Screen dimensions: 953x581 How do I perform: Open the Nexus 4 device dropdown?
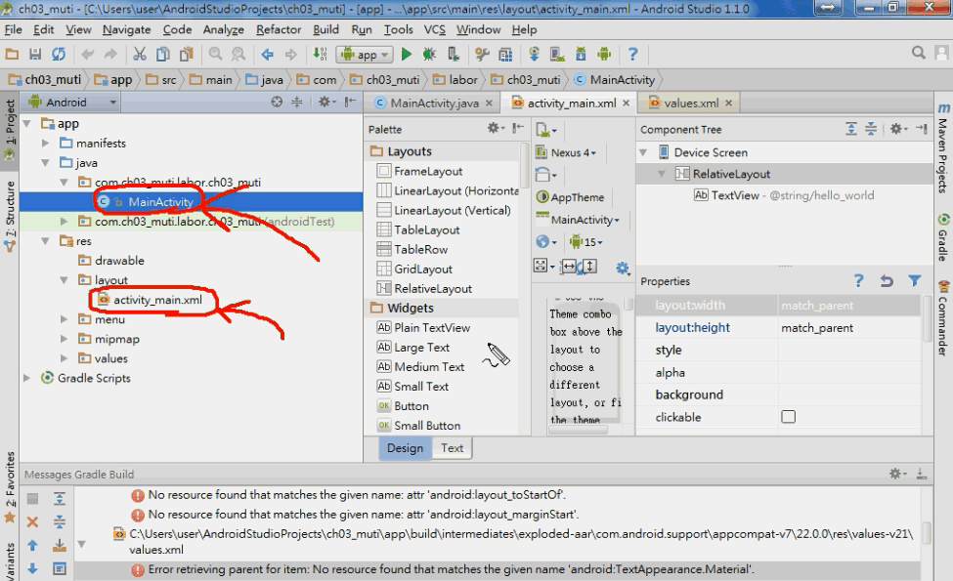click(567, 152)
